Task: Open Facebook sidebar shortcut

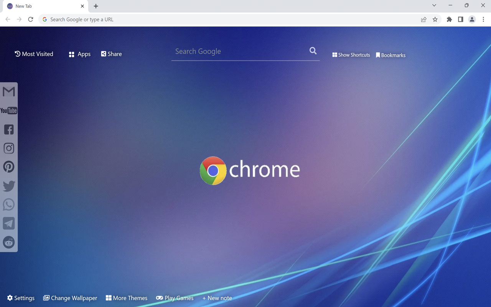Action: 9,129
